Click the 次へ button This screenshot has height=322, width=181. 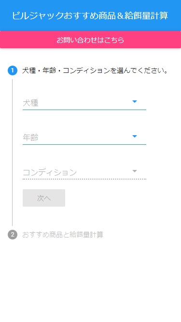[x=44, y=198]
